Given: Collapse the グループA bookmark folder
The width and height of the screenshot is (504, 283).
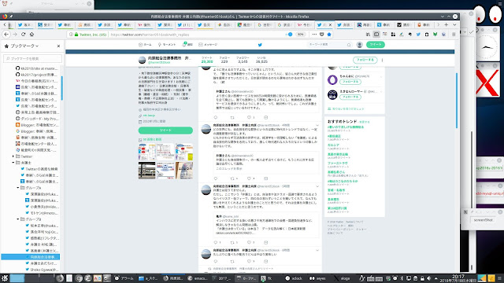Looking at the screenshot, I should 18,188.
